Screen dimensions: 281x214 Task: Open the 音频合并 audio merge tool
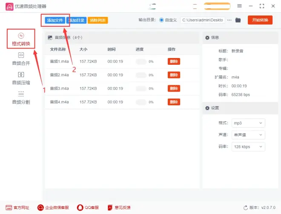[21, 59]
